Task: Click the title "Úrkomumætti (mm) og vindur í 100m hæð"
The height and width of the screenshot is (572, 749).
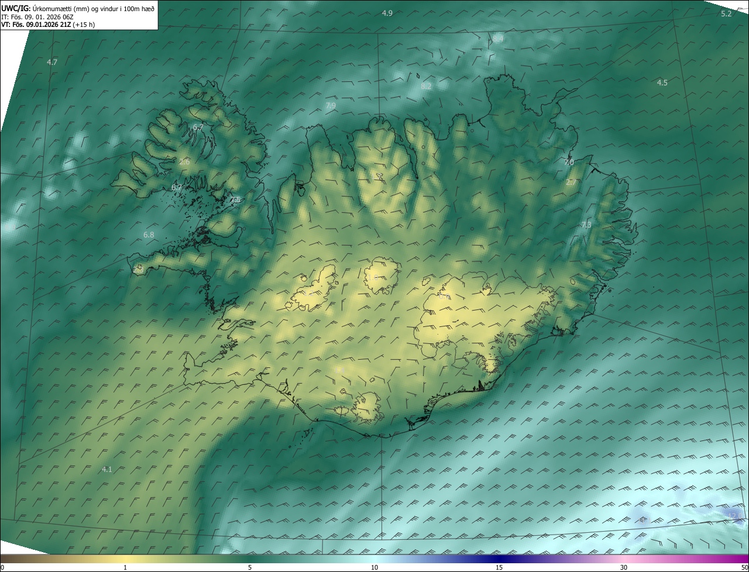Action: pyautogui.click(x=93, y=8)
